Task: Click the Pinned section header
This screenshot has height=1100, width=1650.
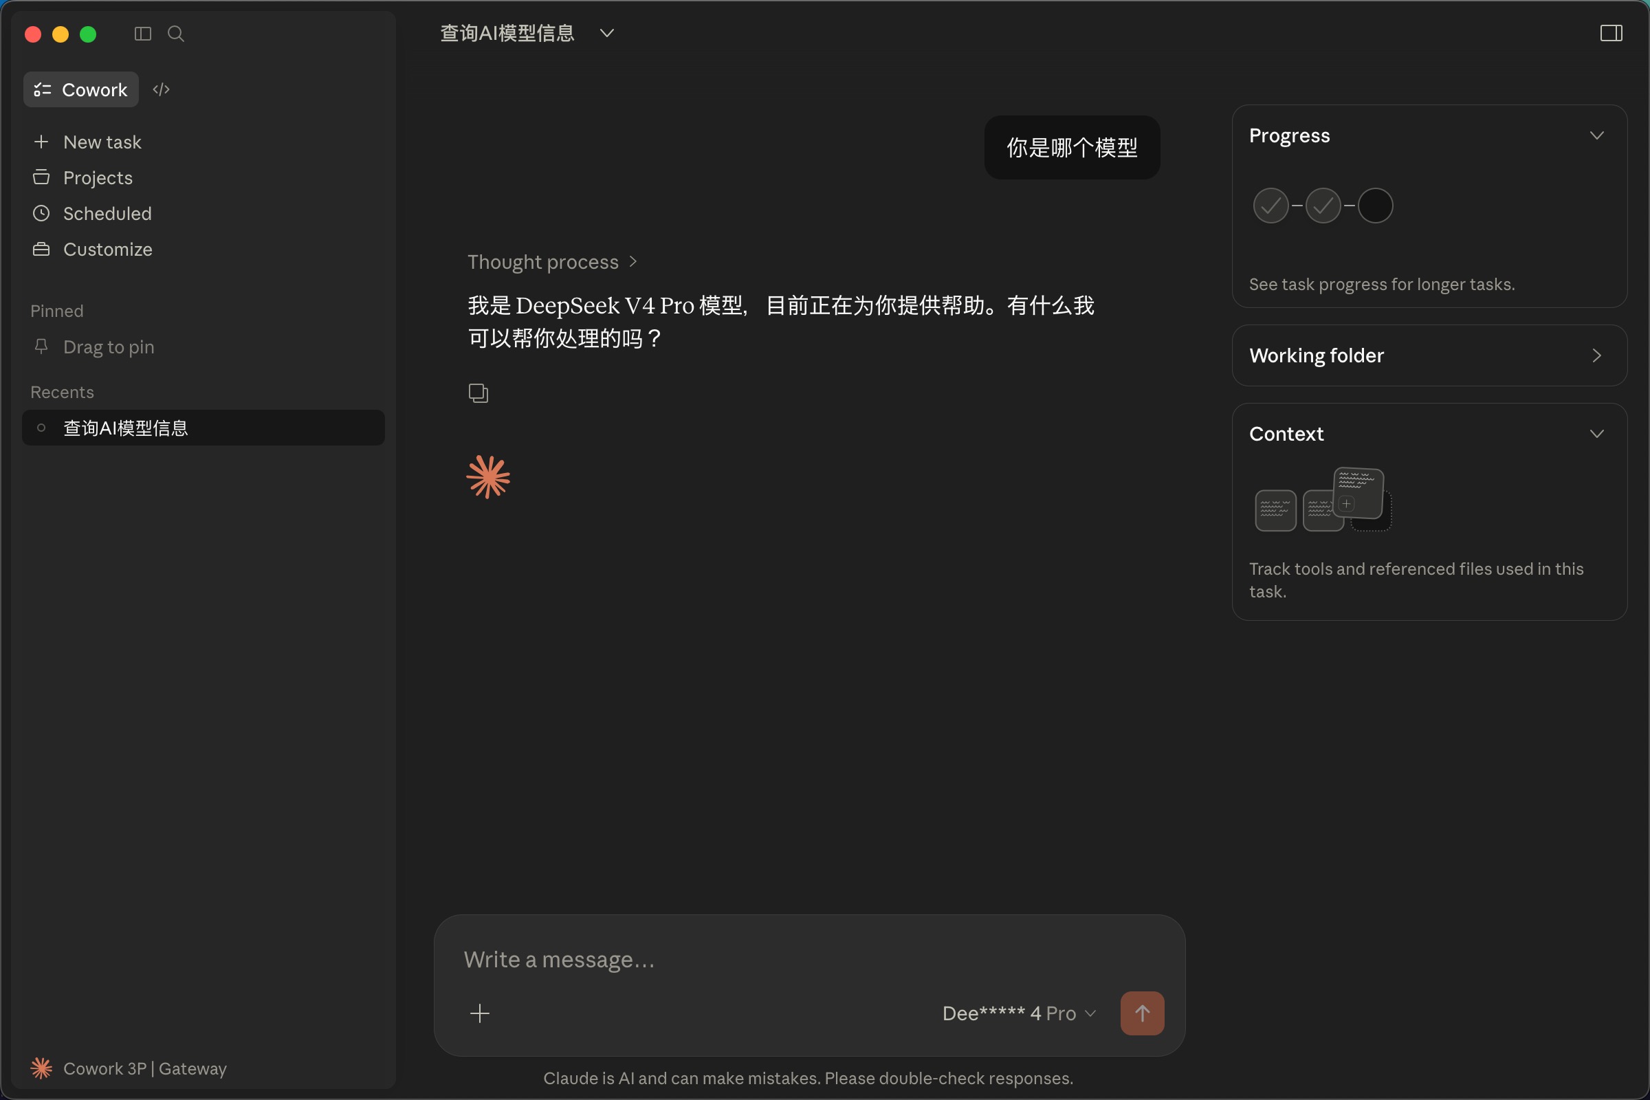Action: [x=57, y=311]
